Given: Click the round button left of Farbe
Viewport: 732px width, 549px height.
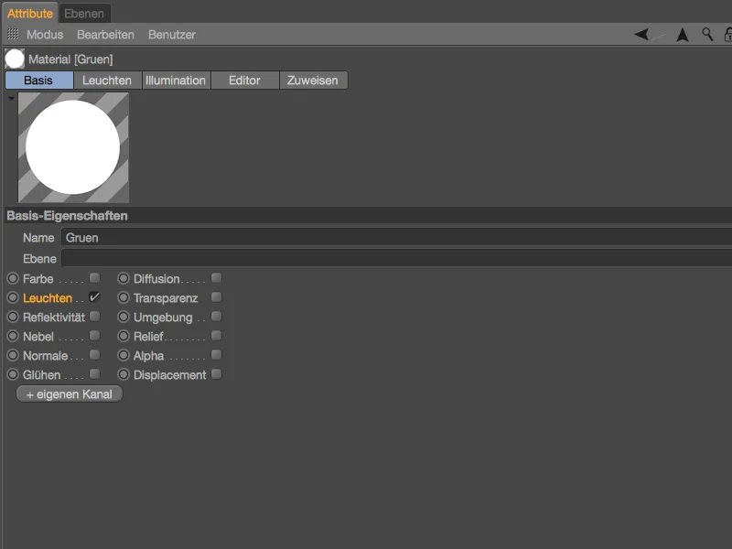Looking at the screenshot, I should [x=13, y=279].
